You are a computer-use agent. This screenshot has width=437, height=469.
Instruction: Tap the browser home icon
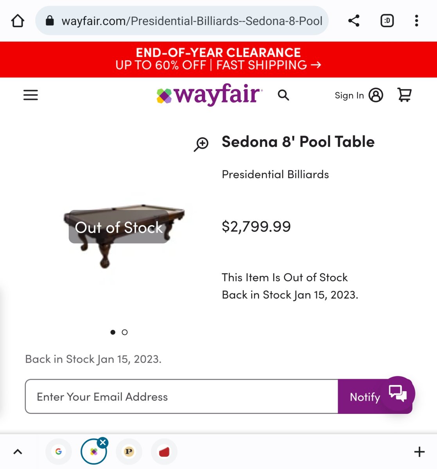(18, 21)
